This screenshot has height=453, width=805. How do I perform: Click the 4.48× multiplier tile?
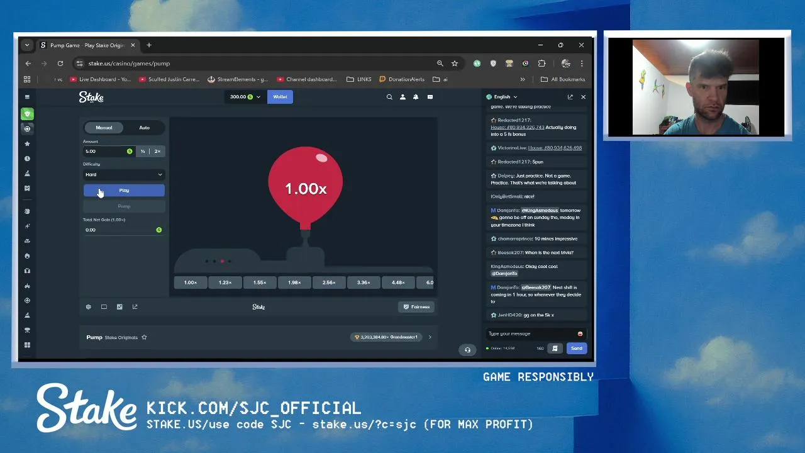coord(398,282)
